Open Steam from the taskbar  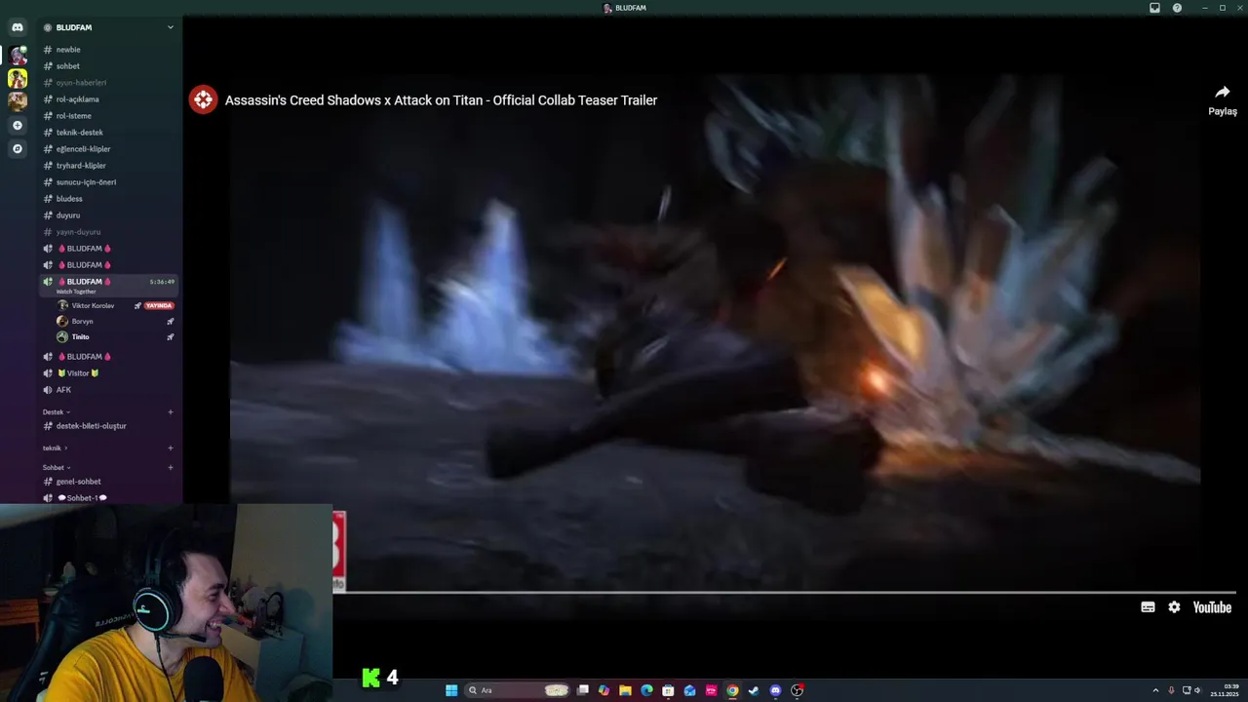click(754, 690)
